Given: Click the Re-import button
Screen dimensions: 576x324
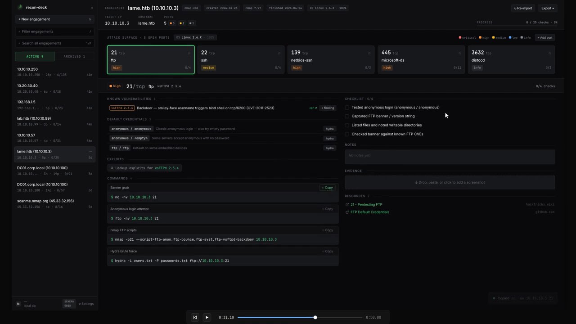Looking at the screenshot, I should (523, 8).
